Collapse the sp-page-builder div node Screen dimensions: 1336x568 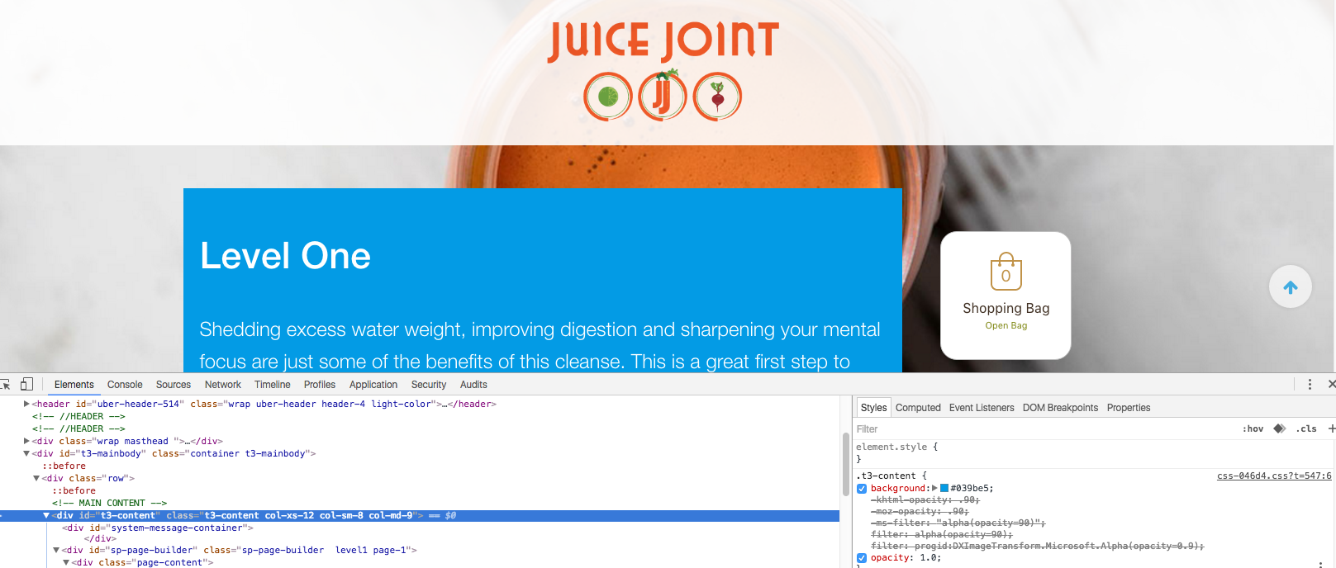(56, 550)
